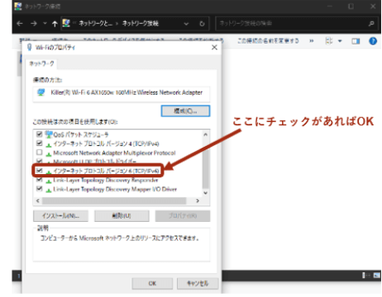Click the キャンセル cancel button
The image size is (382, 297).
198,283
